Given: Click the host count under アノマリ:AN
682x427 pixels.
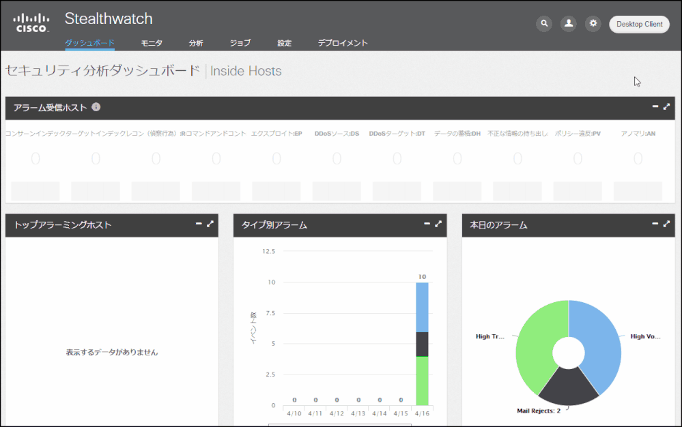Looking at the screenshot, I should [x=638, y=158].
